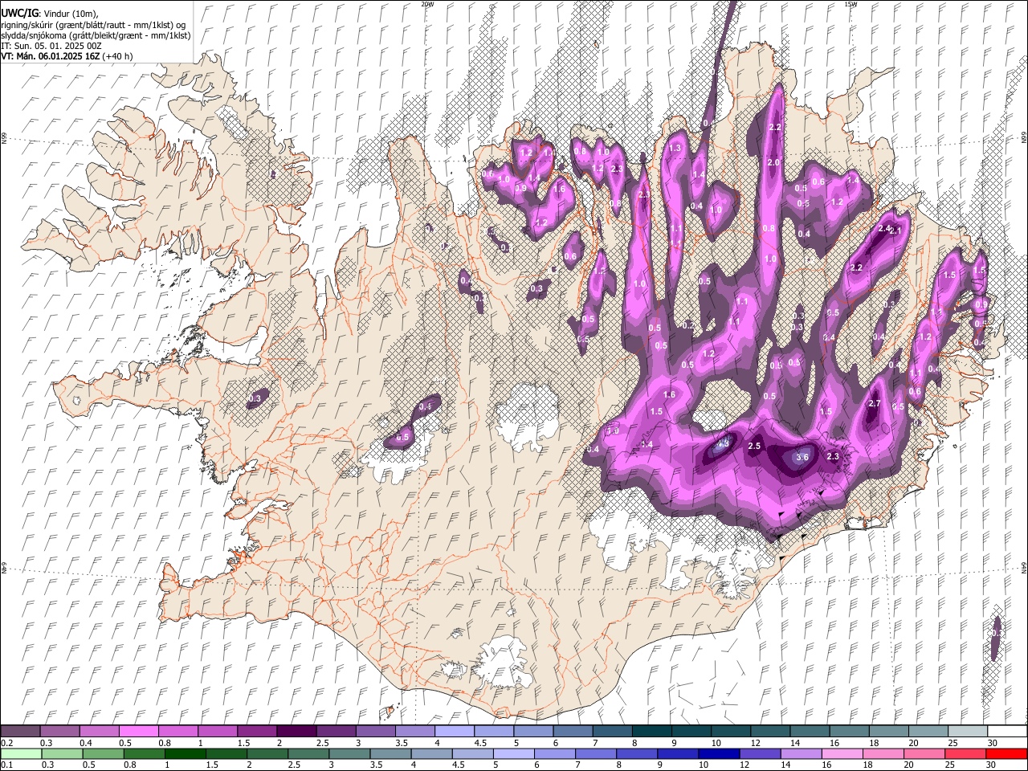1028x771 pixels.
Task: Pick the white swatch after 30 in upper legend
Action: click(1006, 732)
